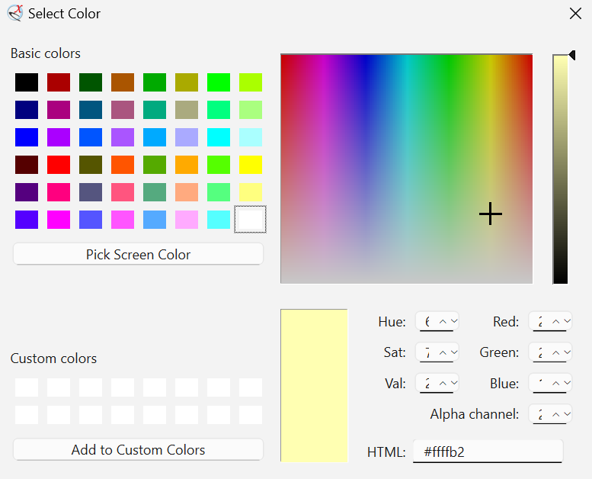Decrease the Sat value with down arrow
The width and height of the screenshot is (592, 479).
(454, 352)
